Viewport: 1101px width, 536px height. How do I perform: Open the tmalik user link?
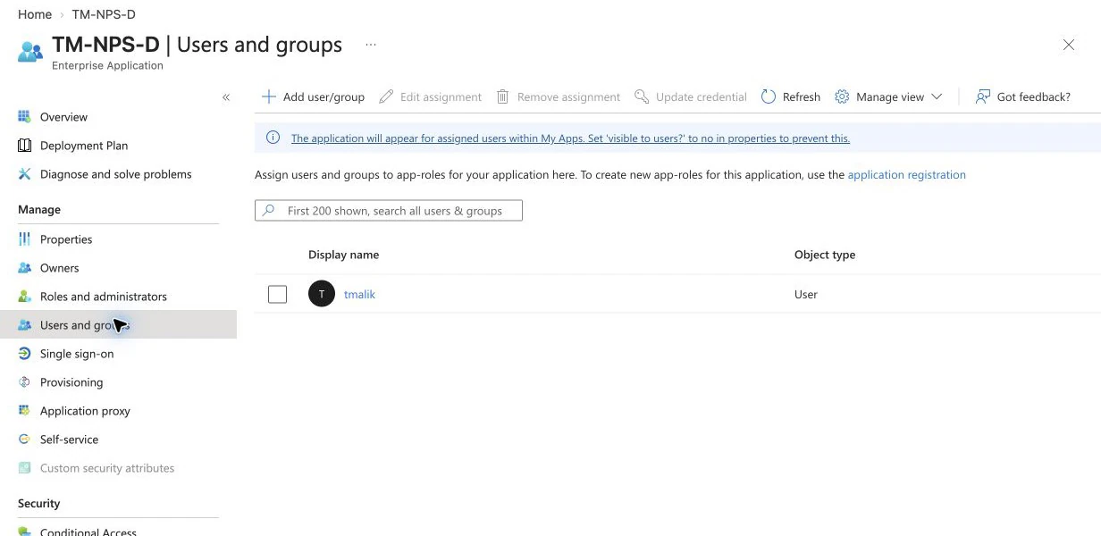359,294
